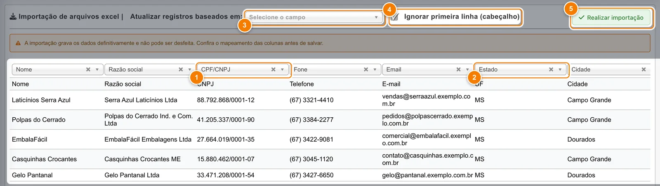This screenshot has width=660, height=186.
Task: Click phone (67) 3321-4410
Action: [311, 100]
